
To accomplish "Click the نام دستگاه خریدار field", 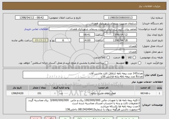I will [x=87, y=23].
